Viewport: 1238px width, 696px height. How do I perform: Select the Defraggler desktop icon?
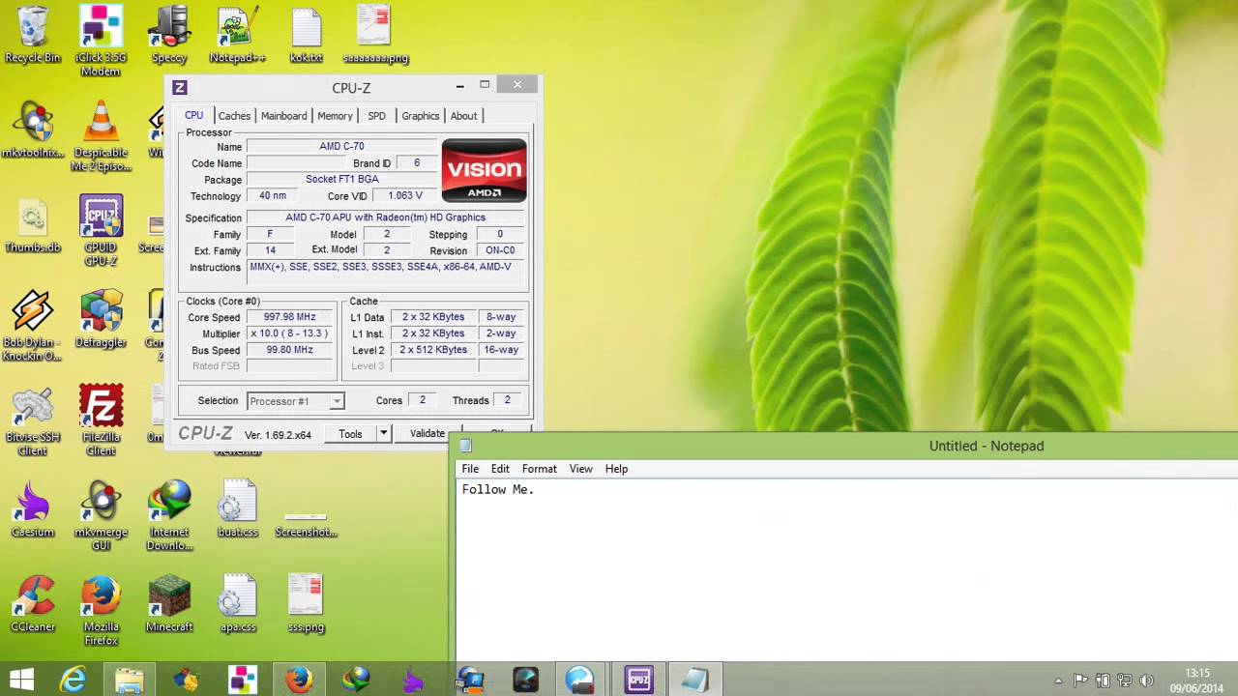tap(101, 320)
